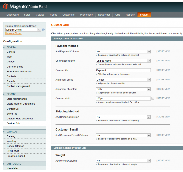Viewport: 183px width, 172px height.
Task: Open Google Sitemap settings
Action: pos(25,146)
